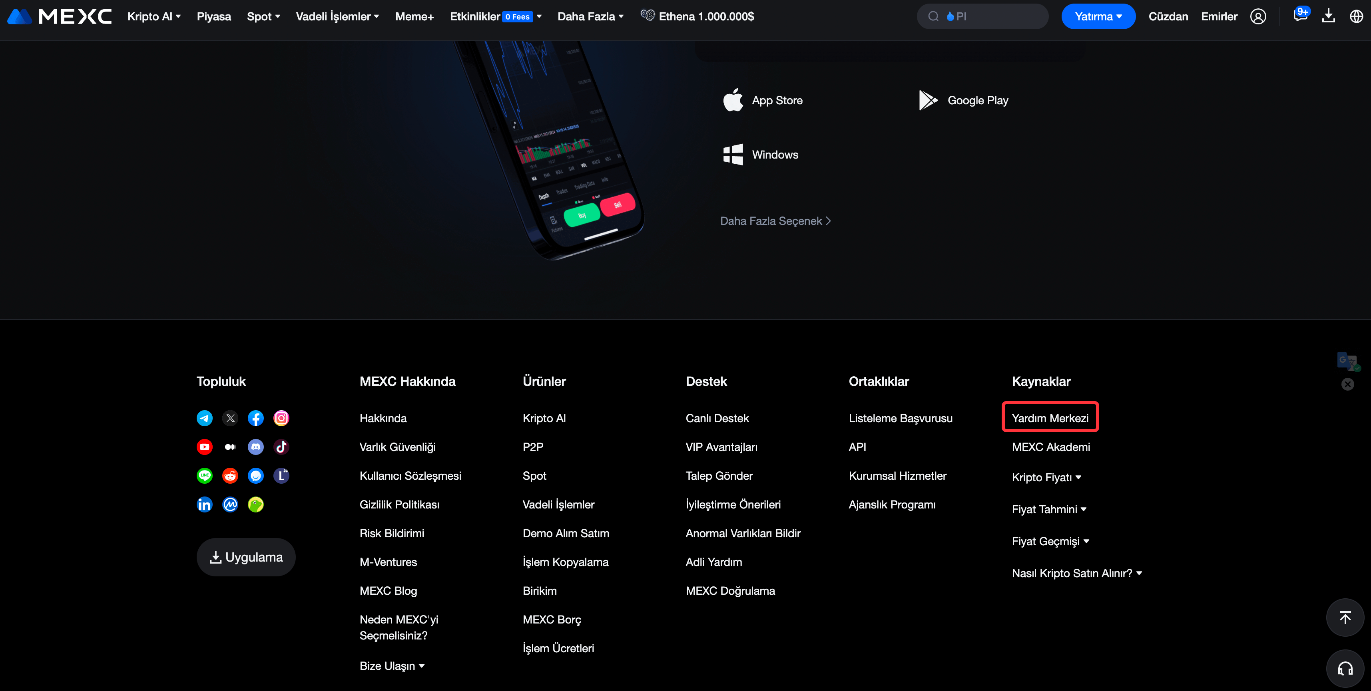Expand the Kripto AI menu

tap(154, 16)
